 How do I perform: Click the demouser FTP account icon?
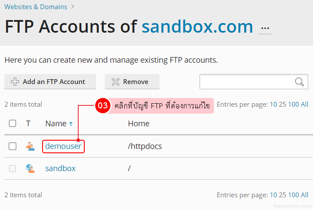tap(30, 146)
